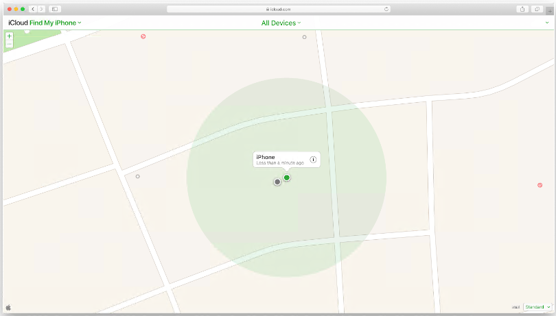
Task: Expand the account menu chevron at top right
Action: (547, 23)
